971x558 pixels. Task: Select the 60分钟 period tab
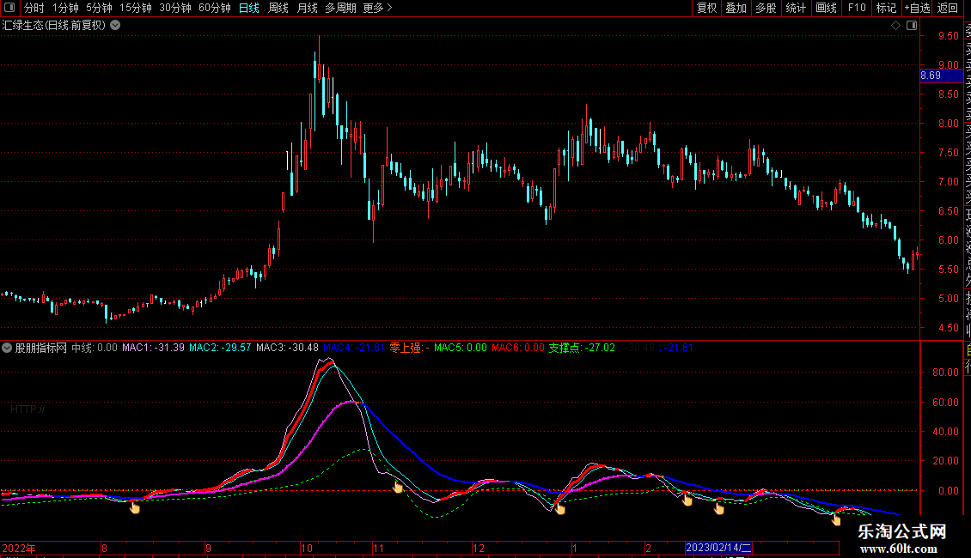pyautogui.click(x=215, y=8)
